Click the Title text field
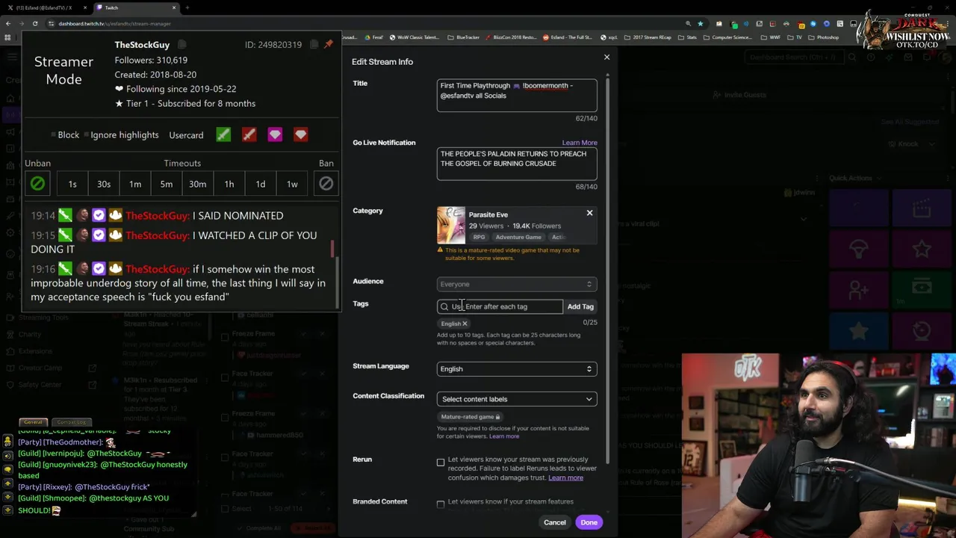The height and width of the screenshot is (538, 956). (x=517, y=95)
